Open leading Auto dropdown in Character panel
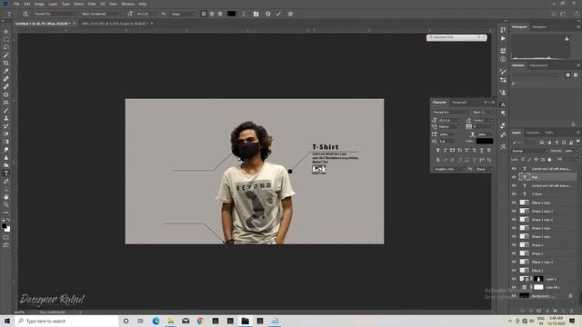Viewport: 582px width, 327px height. (483, 121)
